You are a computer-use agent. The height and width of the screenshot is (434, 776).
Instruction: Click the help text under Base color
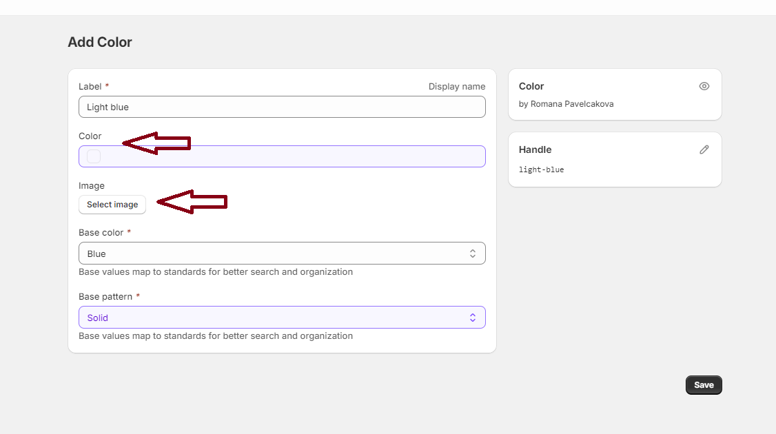pyautogui.click(x=216, y=272)
